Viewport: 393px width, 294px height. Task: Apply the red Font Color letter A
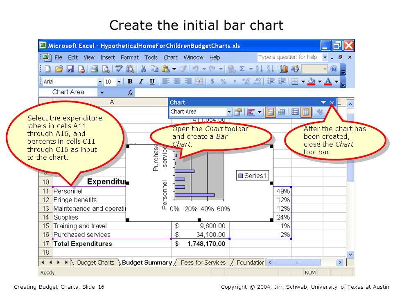pos(328,81)
